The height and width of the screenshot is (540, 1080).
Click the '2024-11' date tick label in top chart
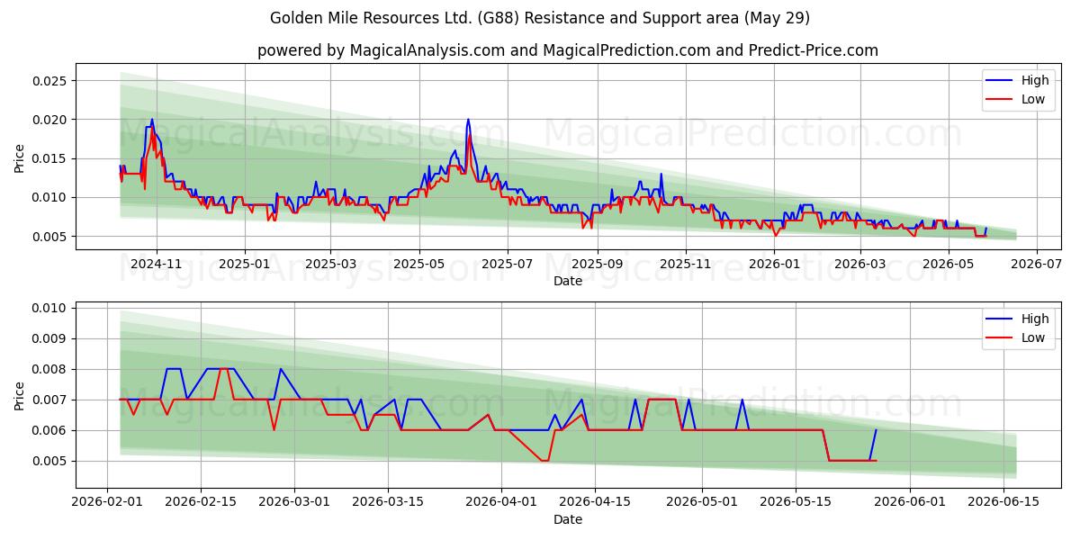(x=157, y=265)
